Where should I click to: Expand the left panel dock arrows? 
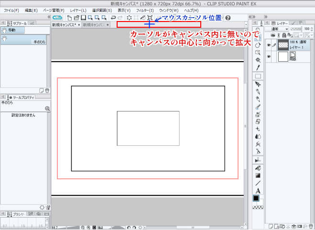[49, 17]
